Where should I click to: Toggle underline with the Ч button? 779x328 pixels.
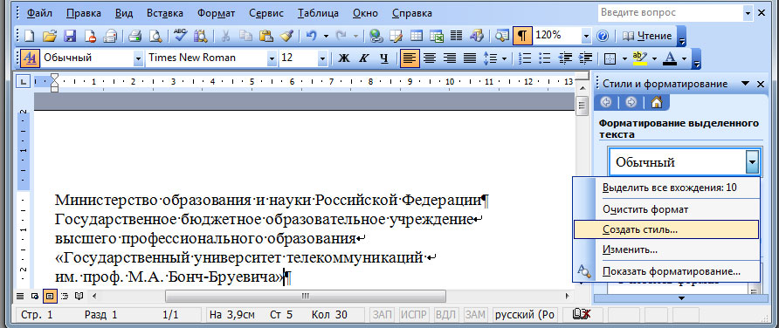(383, 58)
